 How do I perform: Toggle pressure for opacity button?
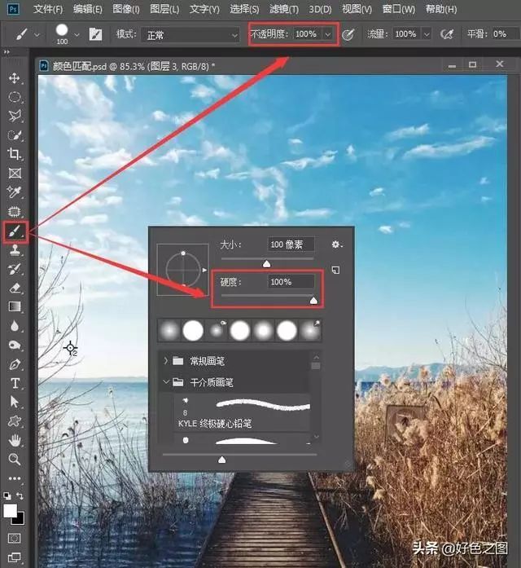(348, 35)
